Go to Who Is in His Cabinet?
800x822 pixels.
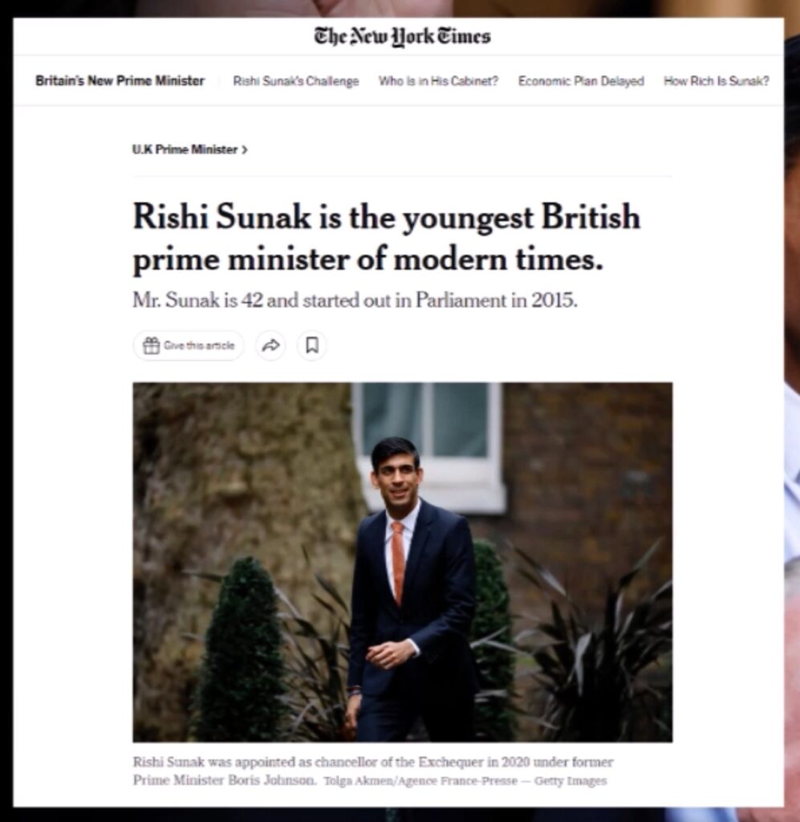[438, 81]
